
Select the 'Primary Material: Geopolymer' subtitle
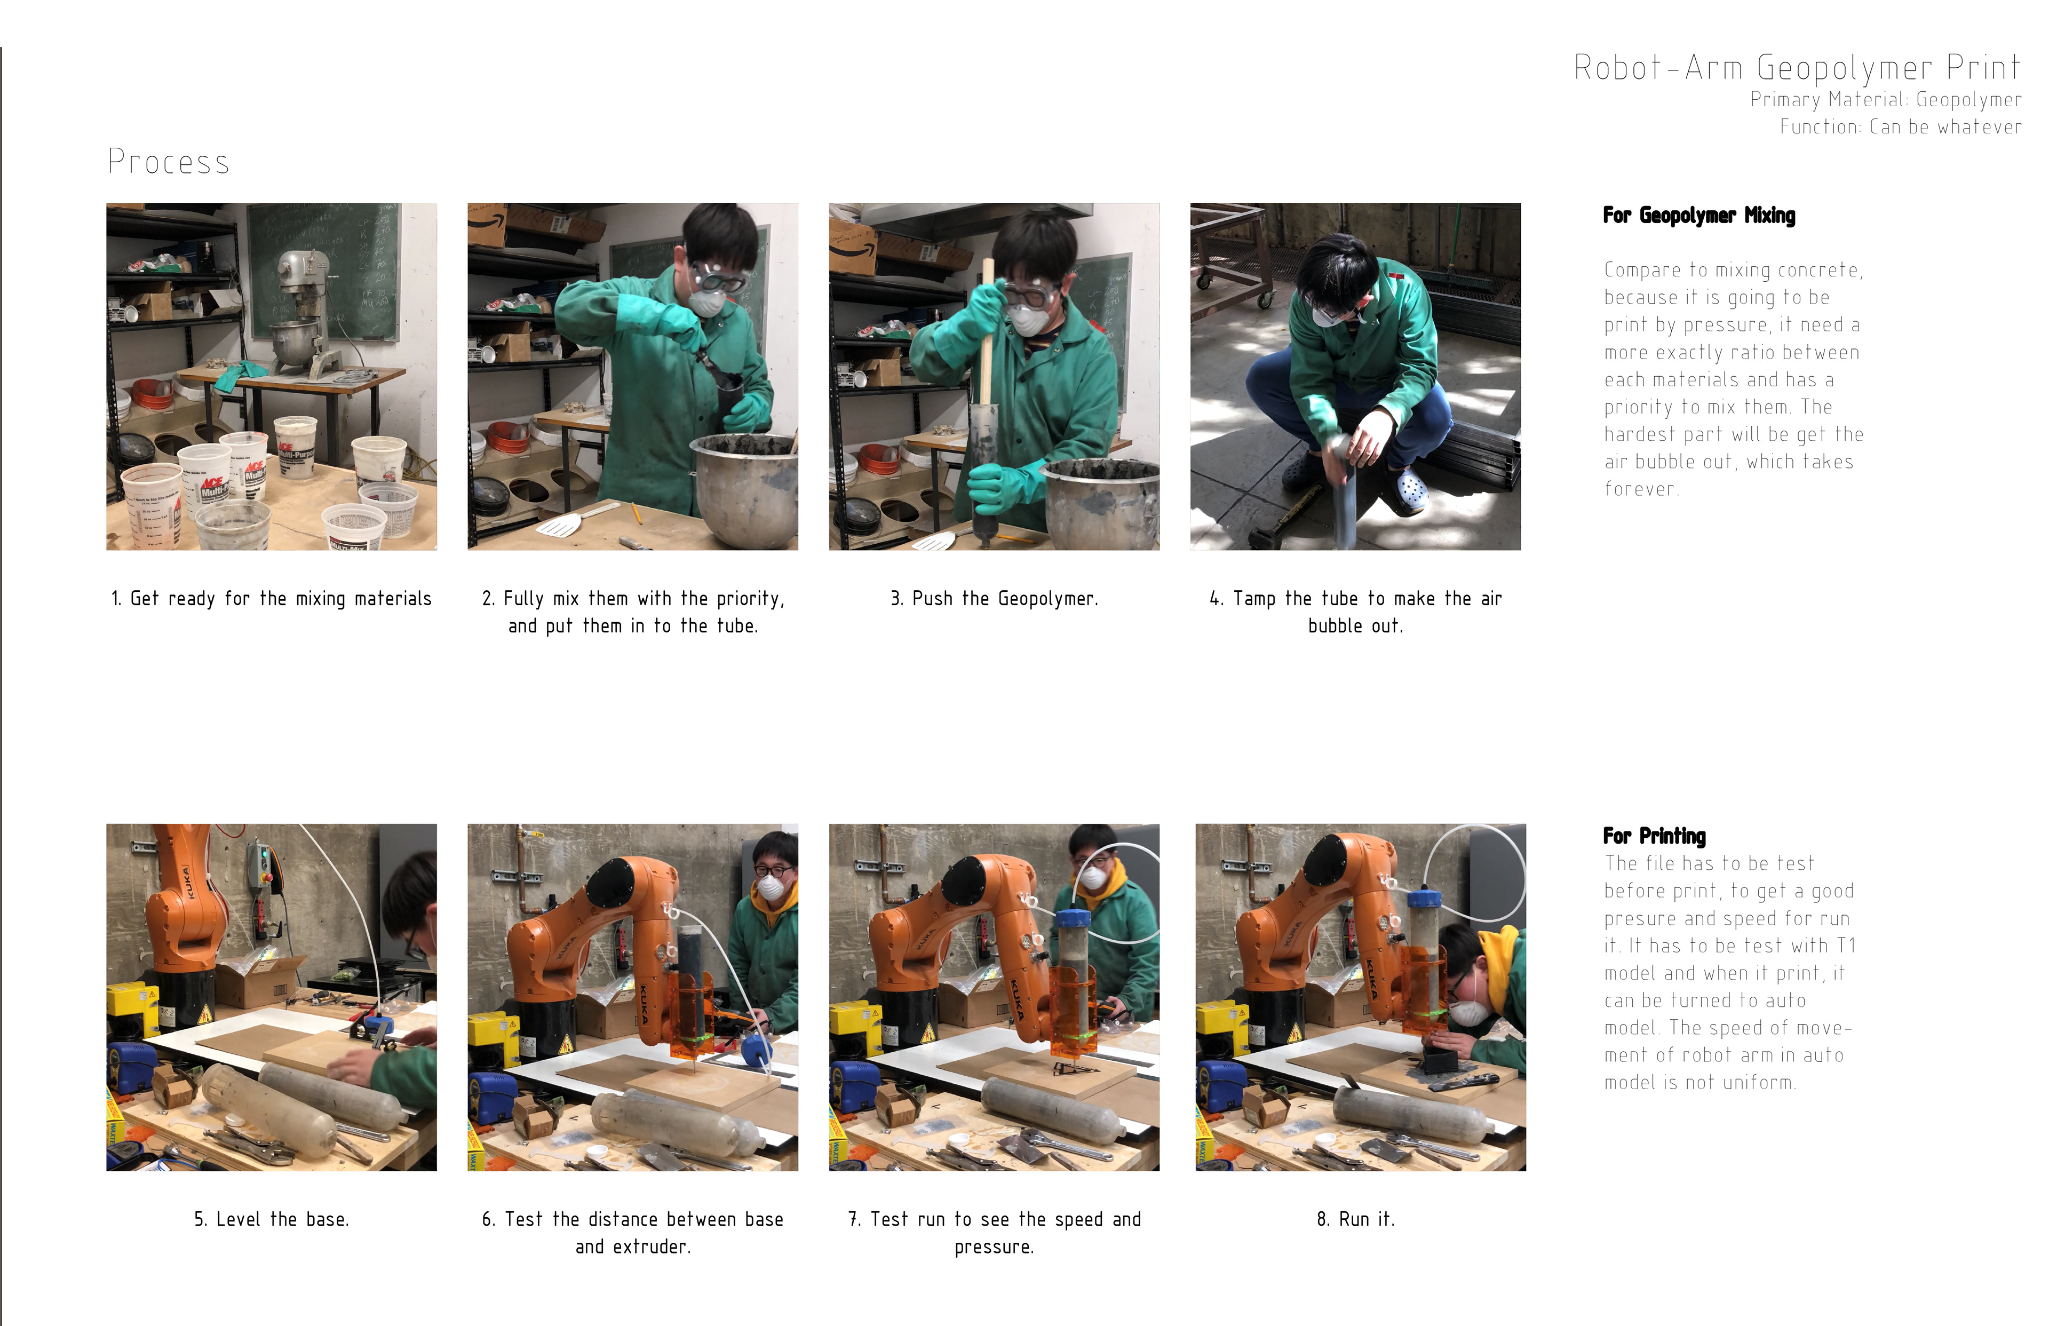tap(1885, 100)
